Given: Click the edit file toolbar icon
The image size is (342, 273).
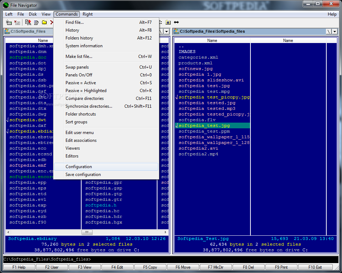Looking at the screenshot, I should [36, 22].
